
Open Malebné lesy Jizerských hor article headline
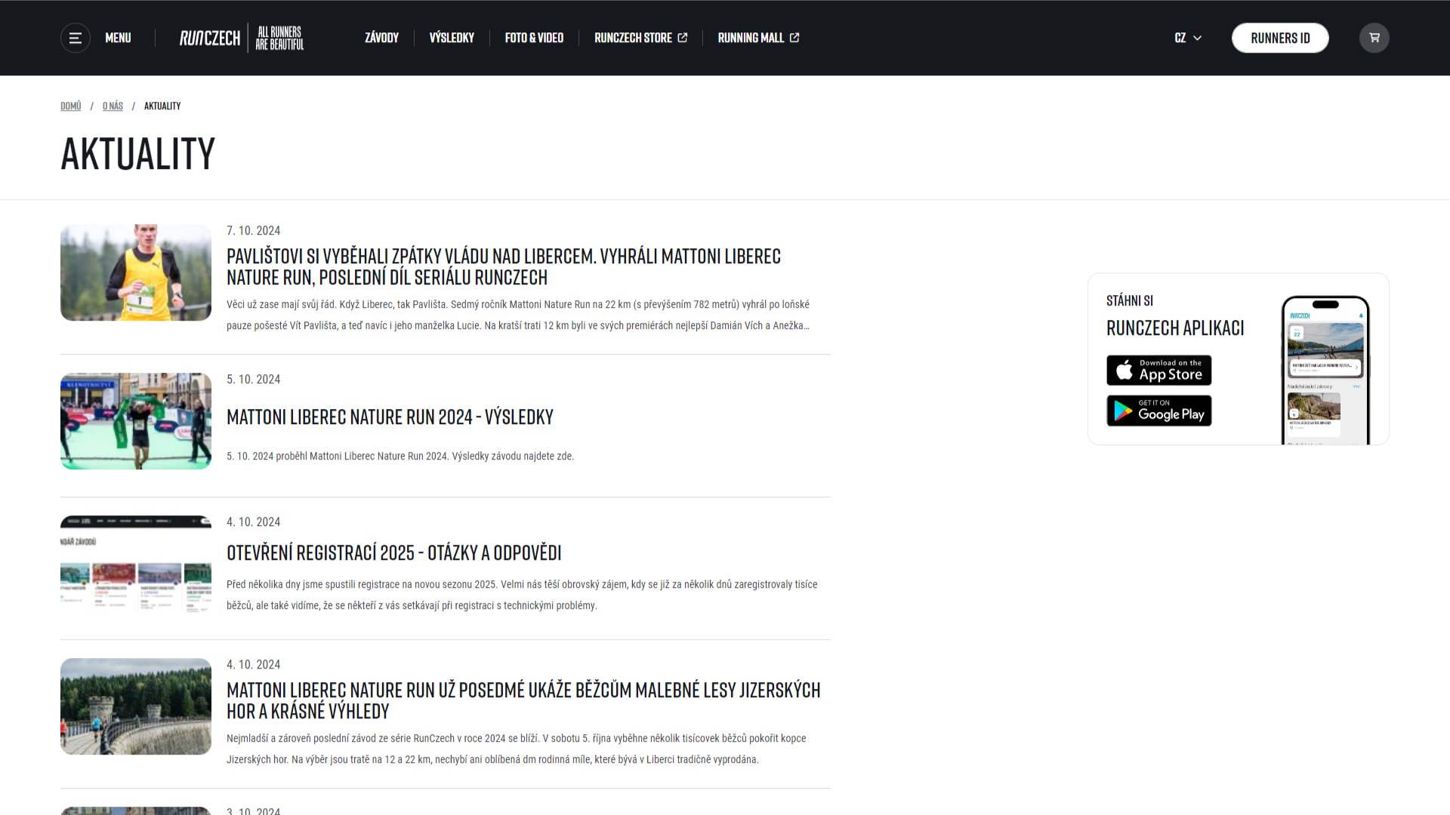(x=523, y=700)
